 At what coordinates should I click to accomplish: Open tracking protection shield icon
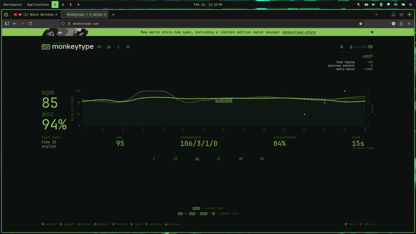tap(63, 24)
